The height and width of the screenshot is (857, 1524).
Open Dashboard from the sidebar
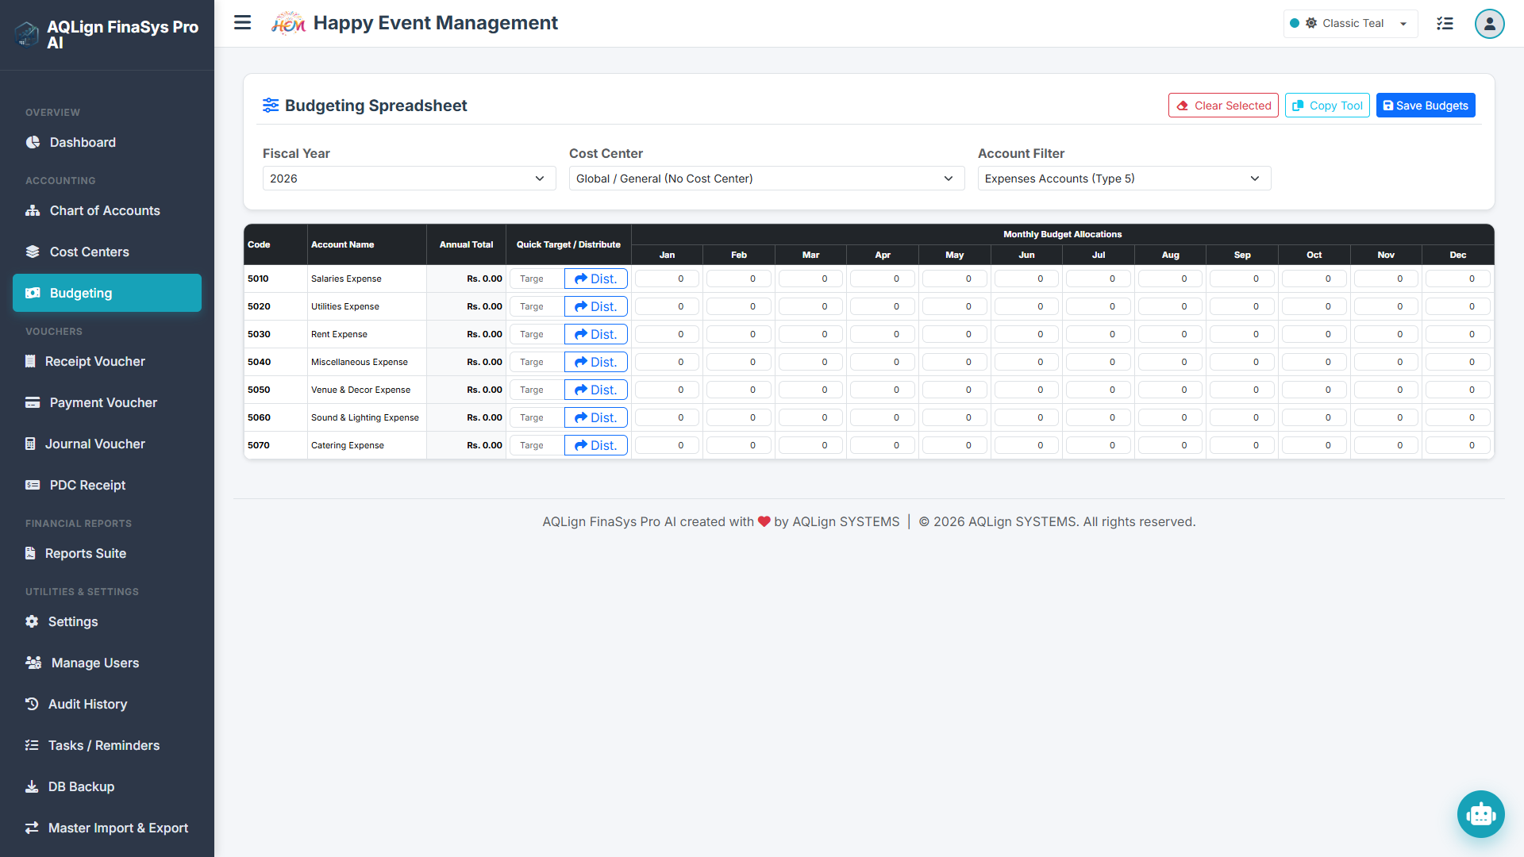coord(107,142)
